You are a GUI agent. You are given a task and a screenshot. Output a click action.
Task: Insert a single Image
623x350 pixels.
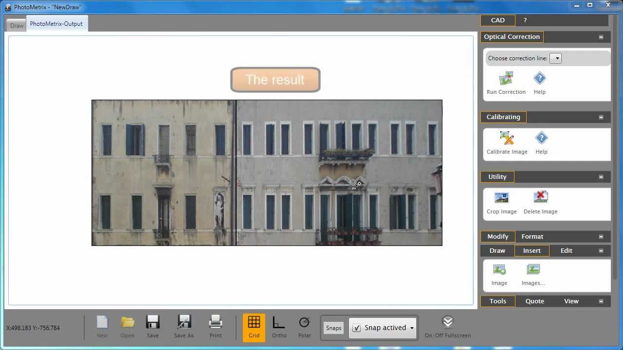tap(499, 275)
